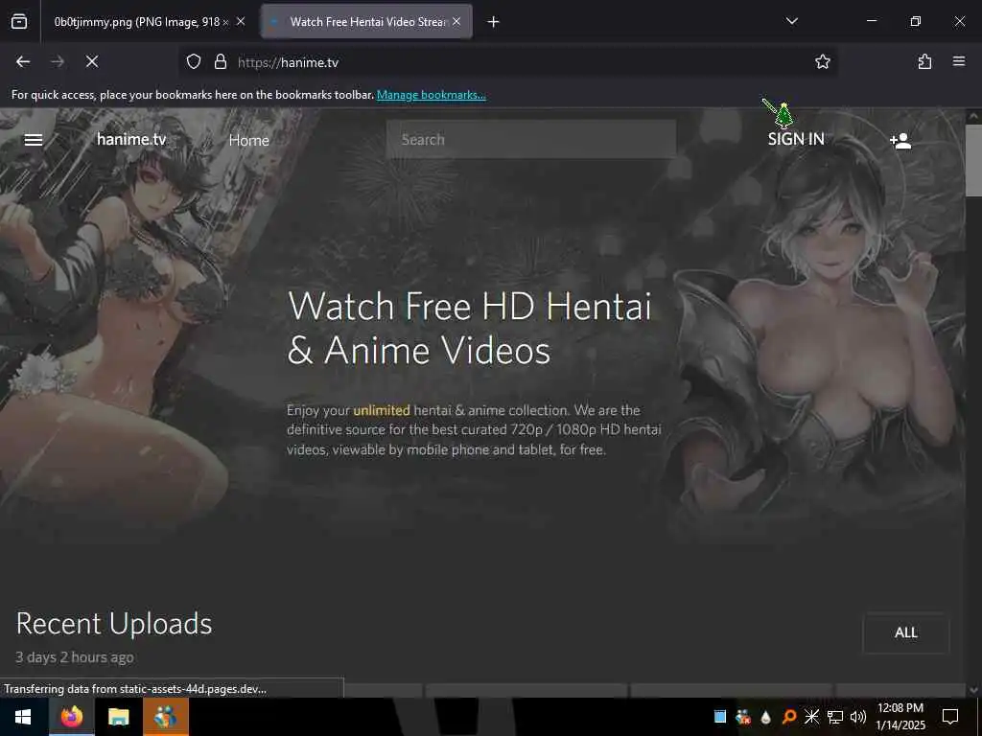This screenshot has height=736, width=982.
Task: Open the Firefox application menu
Action: click(959, 61)
